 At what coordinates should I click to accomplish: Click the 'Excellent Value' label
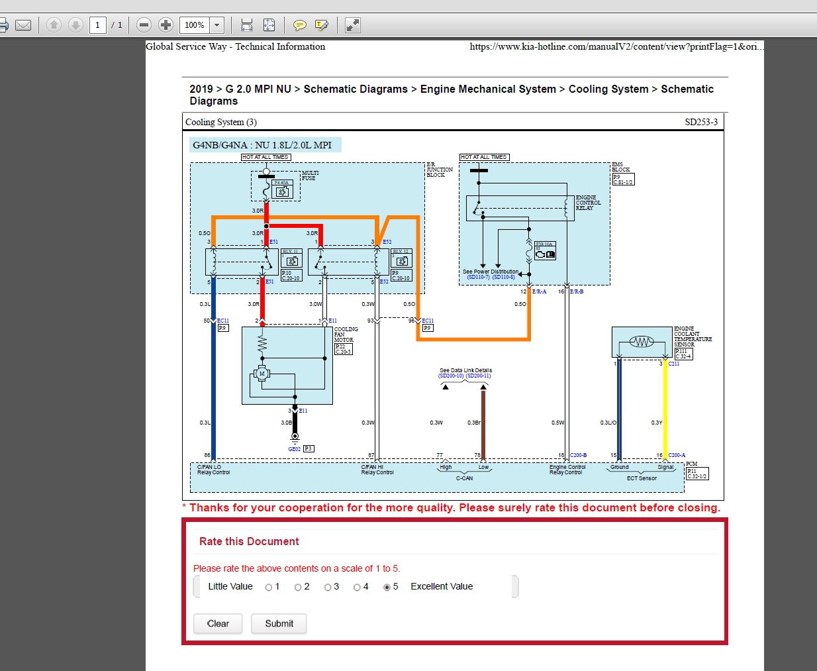point(442,587)
